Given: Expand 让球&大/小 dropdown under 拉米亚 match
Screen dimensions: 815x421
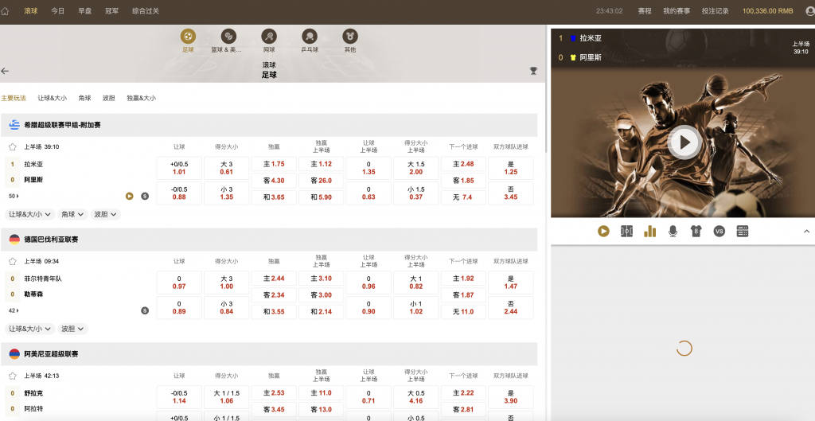Looking at the screenshot, I should 31,214.
